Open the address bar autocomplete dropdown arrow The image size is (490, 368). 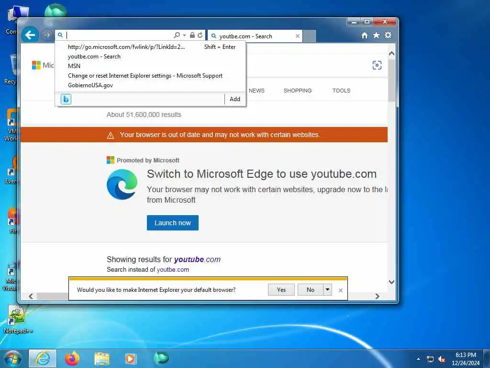(x=184, y=35)
